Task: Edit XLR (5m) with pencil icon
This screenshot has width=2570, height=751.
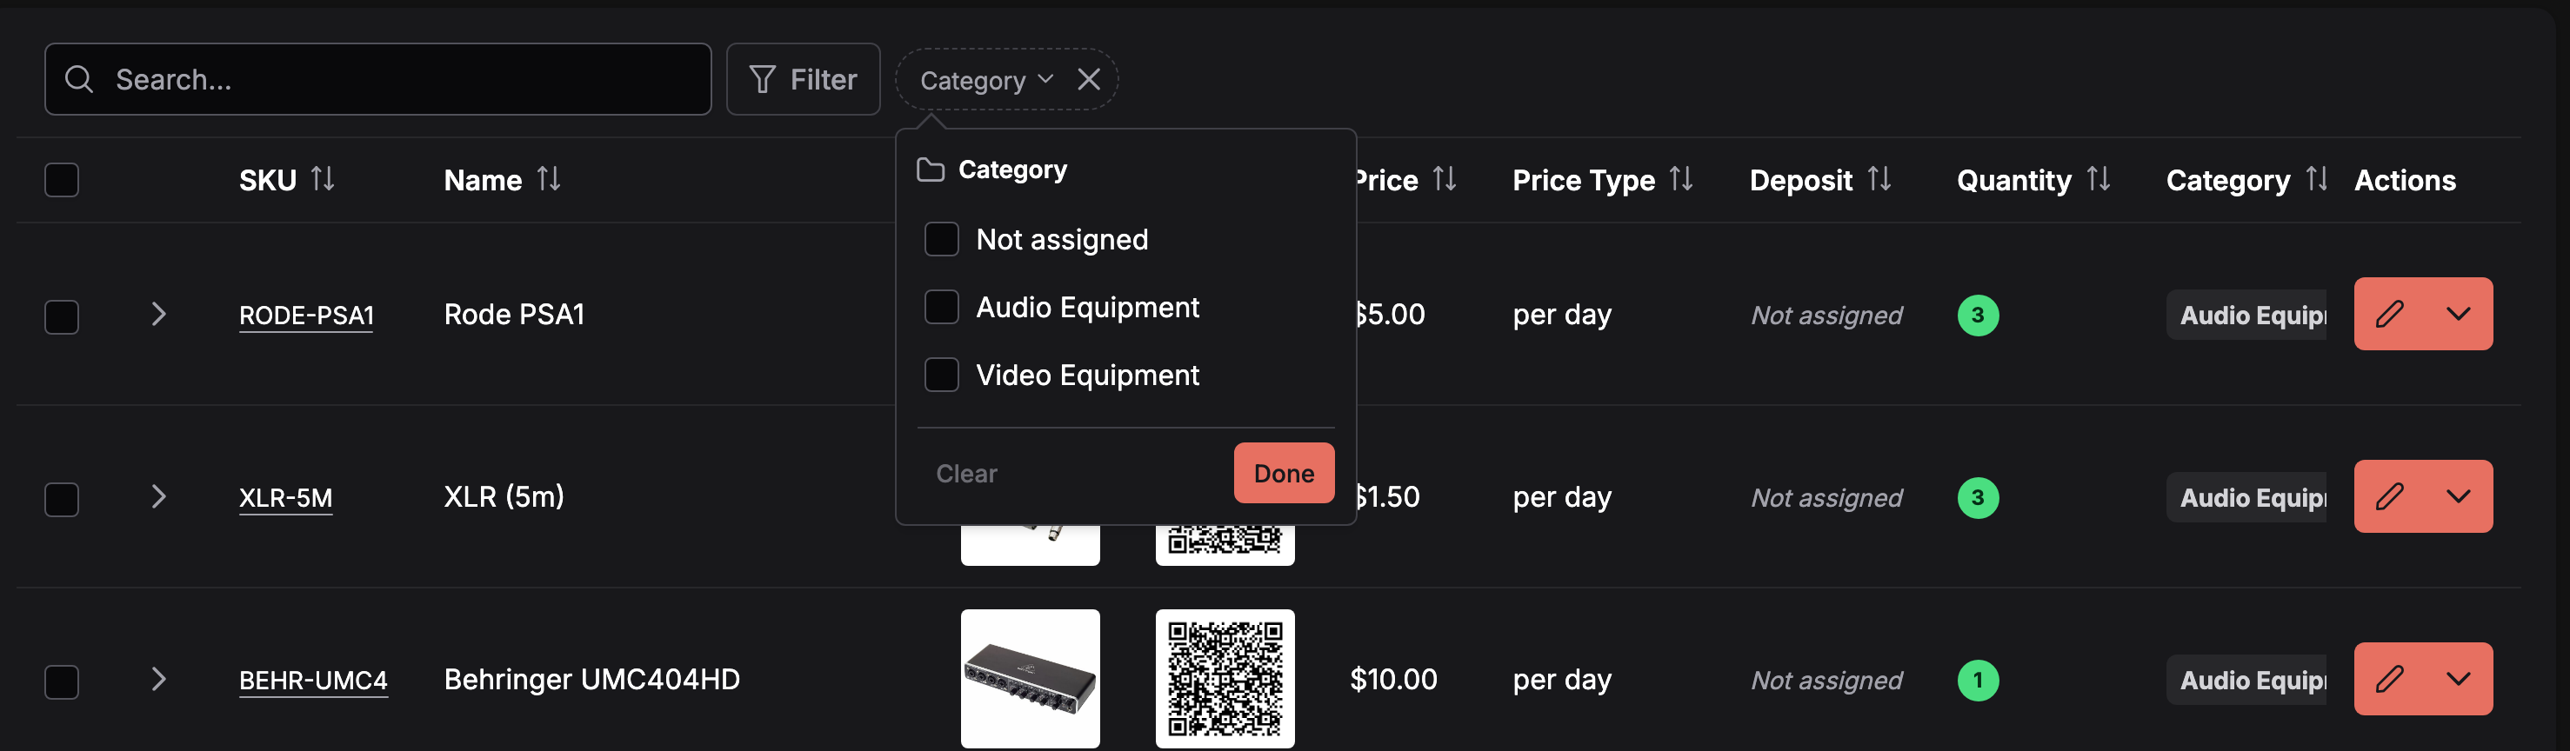Action: coord(2389,496)
